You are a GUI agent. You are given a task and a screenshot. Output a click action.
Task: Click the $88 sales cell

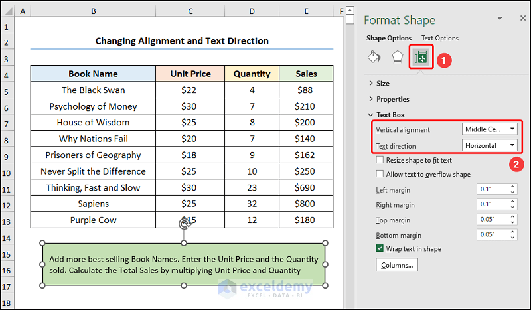(x=306, y=90)
